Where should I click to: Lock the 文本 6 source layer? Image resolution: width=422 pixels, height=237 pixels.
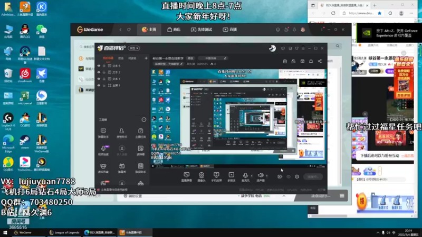104,65
